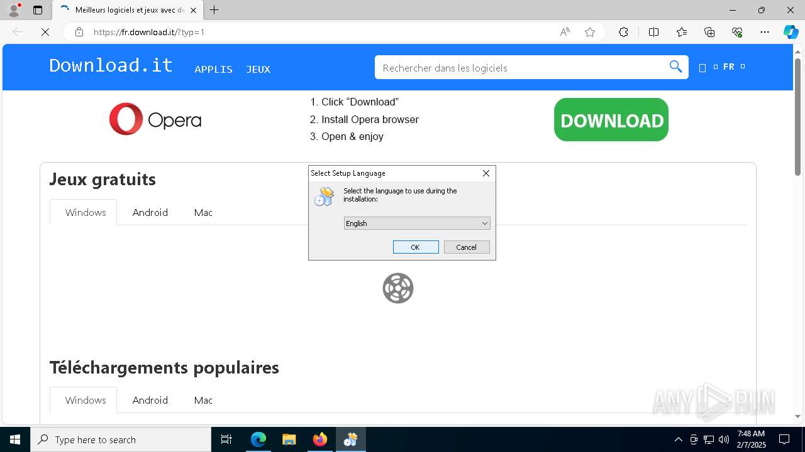Image resolution: width=805 pixels, height=452 pixels.
Task: Open Firefox from taskbar
Action: (319, 439)
